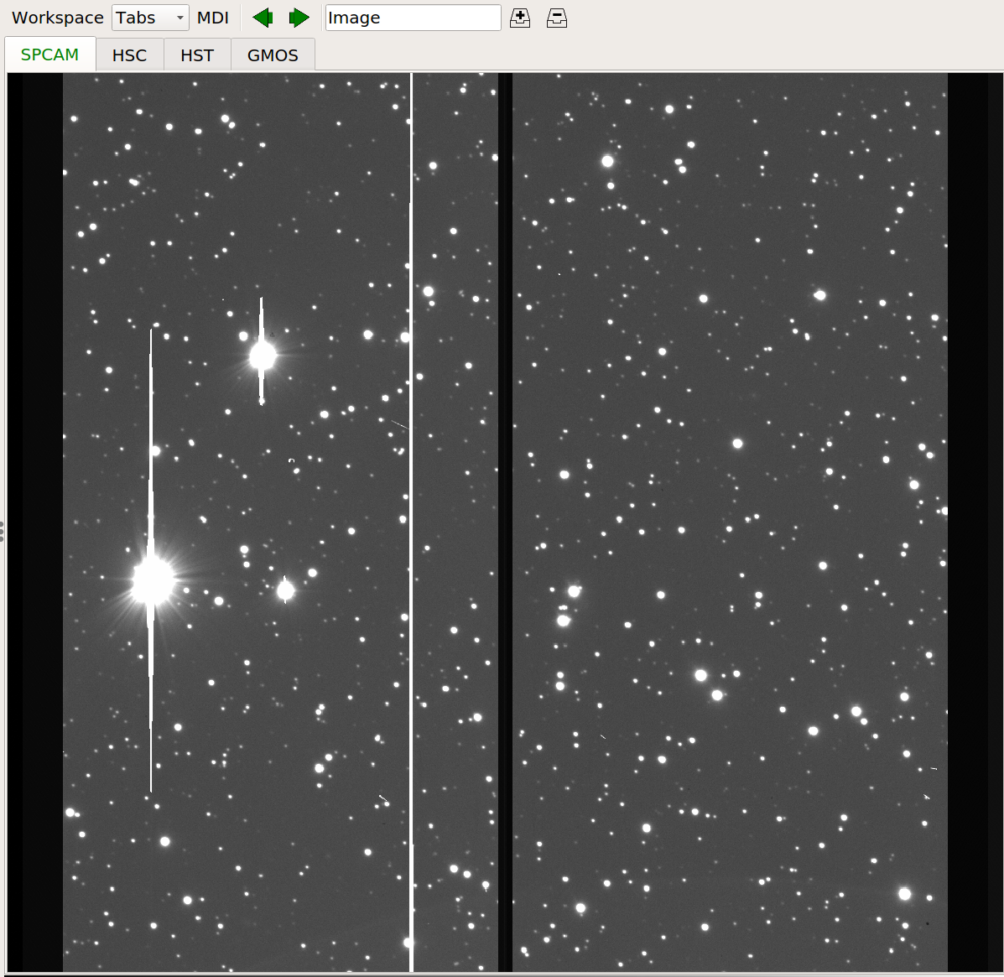Open the MDI menu
This screenshot has height=977, width=1004.
(x=212, y=18)
